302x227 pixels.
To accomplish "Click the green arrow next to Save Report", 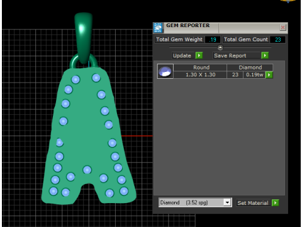I will tap(265, 55).
